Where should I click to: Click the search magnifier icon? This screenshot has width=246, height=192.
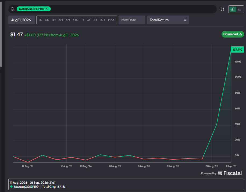tap(13, 9)
